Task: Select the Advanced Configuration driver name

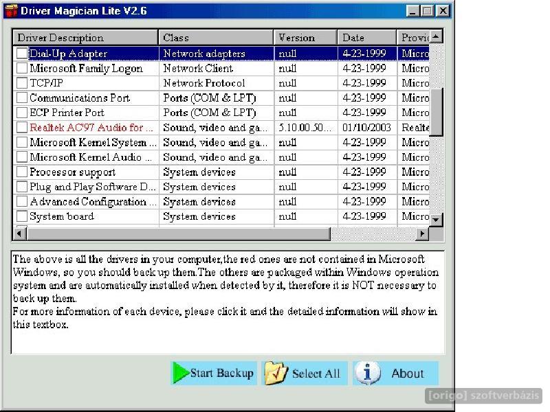Action: pyautogui.click(x=93, y=202)
